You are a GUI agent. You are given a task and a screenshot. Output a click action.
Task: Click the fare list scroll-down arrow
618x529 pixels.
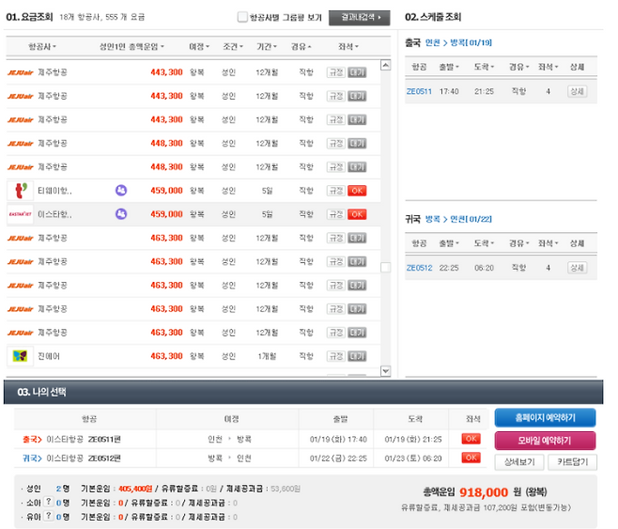coord(385,371)
